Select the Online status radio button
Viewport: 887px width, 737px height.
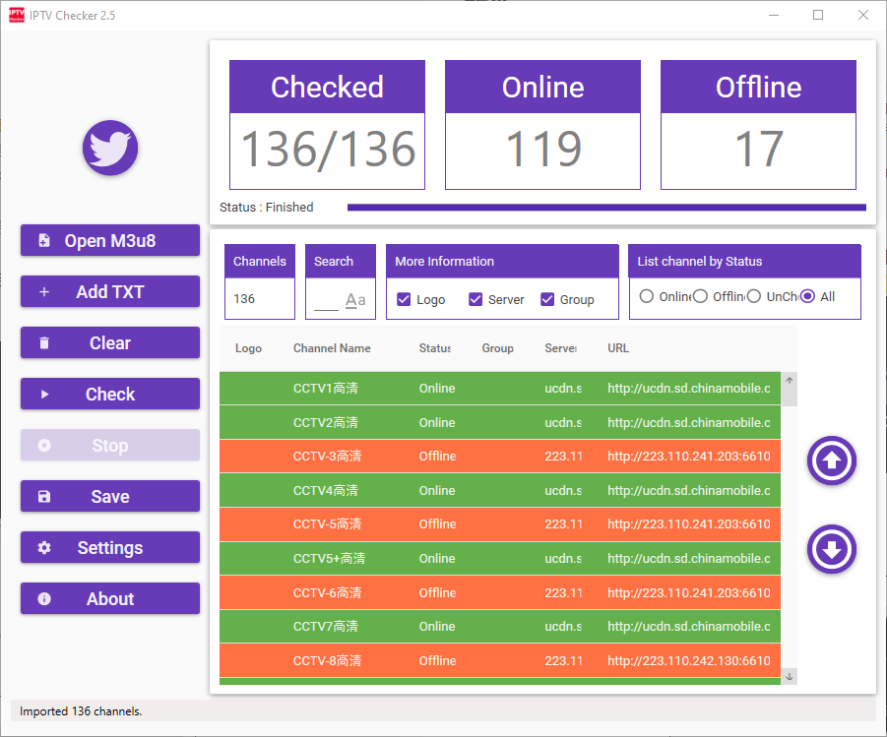[647, 296]
